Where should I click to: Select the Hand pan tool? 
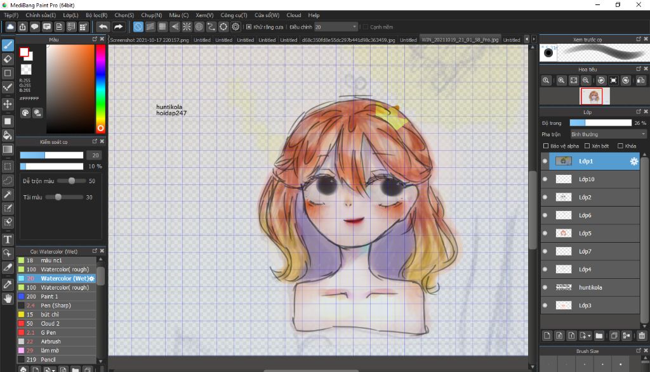point(8,298)
